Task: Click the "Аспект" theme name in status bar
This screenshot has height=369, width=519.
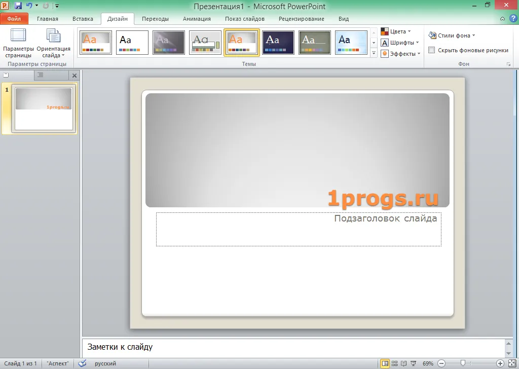Action: (58, 363)
